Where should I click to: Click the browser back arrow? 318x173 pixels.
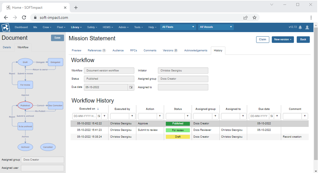coord(6,18)
